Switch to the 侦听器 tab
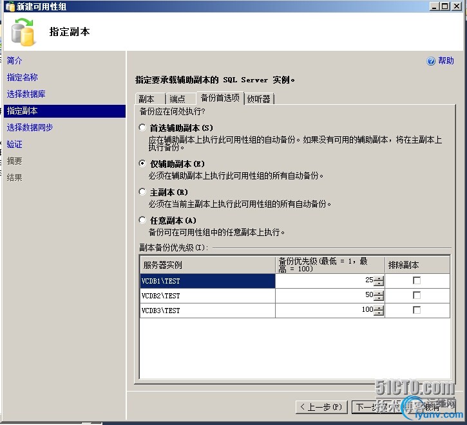This screenshot has width=467, height=425. tap(259, 98)
